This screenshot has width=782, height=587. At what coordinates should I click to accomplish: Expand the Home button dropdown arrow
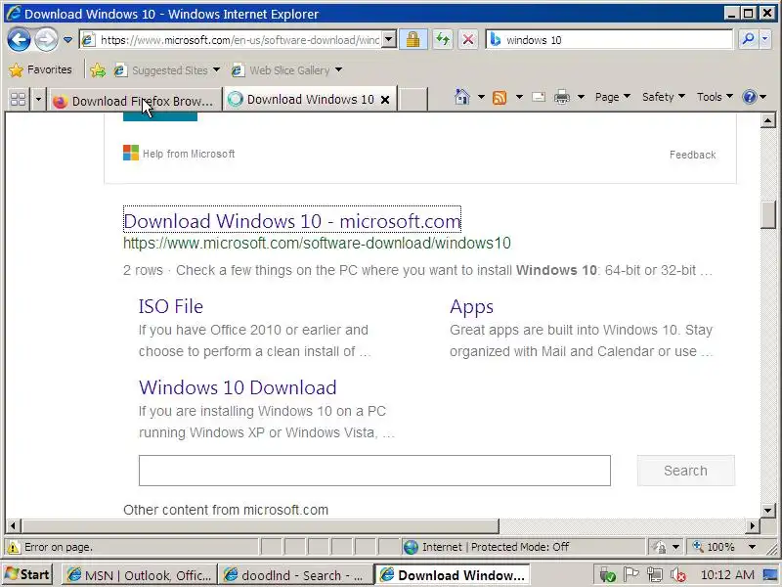[x=481, y=96]
